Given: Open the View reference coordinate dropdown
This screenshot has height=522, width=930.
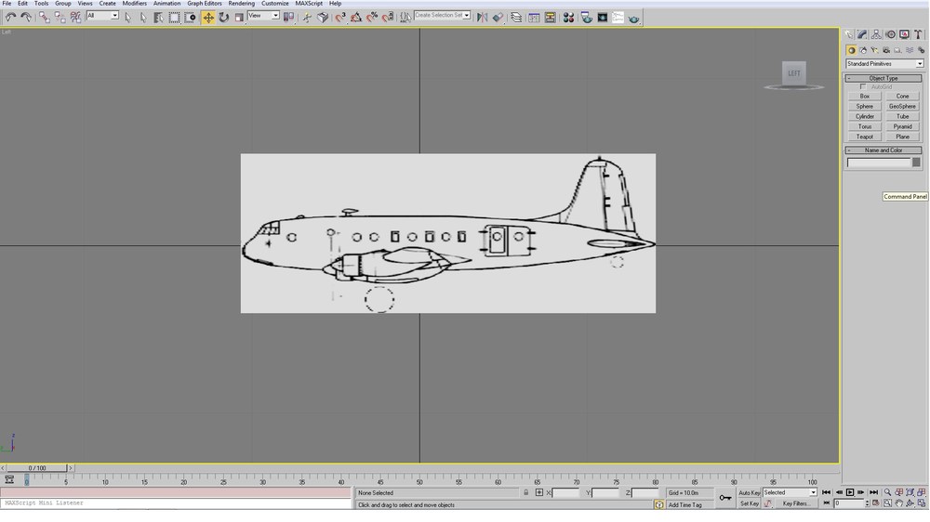Looking at the screenshot, I should click(x=263, y=16).
